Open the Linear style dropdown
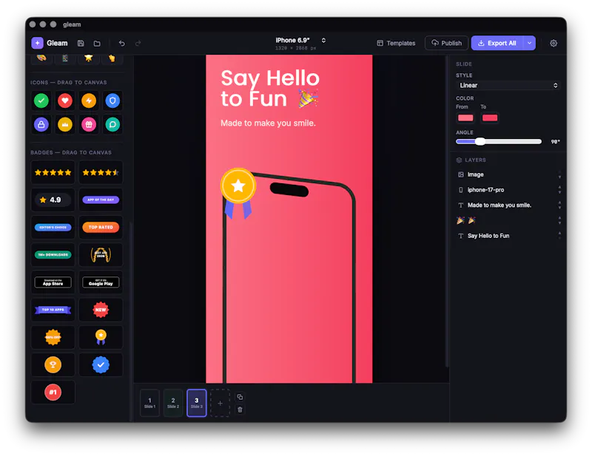Screen dimensions: 592x456 508,85
